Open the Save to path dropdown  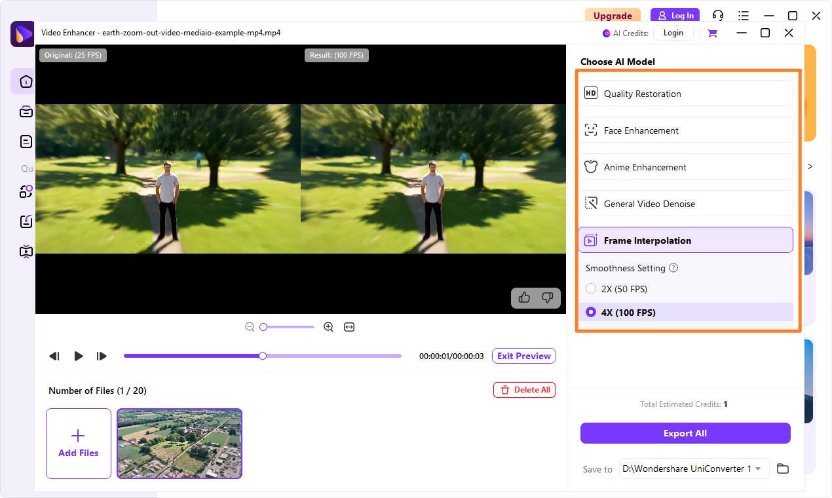(x=694, y=469)
